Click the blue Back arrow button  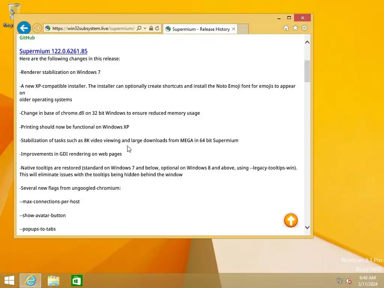[x=24, y=28]
